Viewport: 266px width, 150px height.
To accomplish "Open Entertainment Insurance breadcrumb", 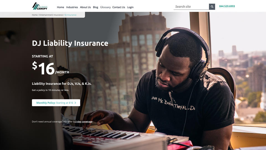I will [x=51, y=15].
